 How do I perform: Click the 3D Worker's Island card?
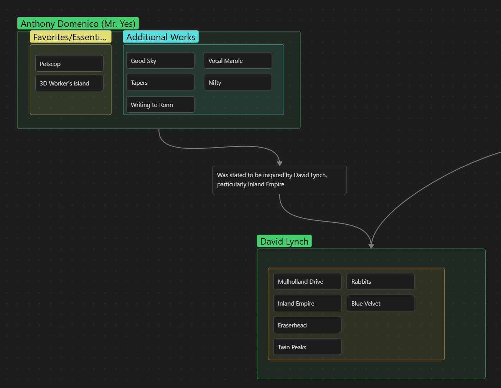69,83
